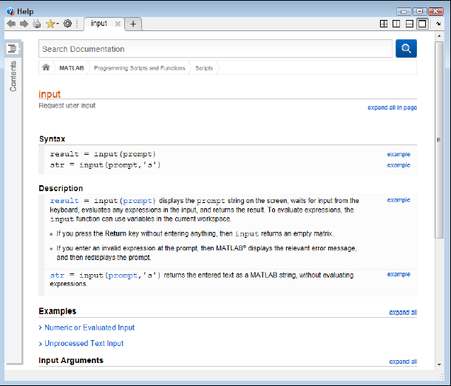Open the MATLAB breadcrumb link

click(72, 68)
